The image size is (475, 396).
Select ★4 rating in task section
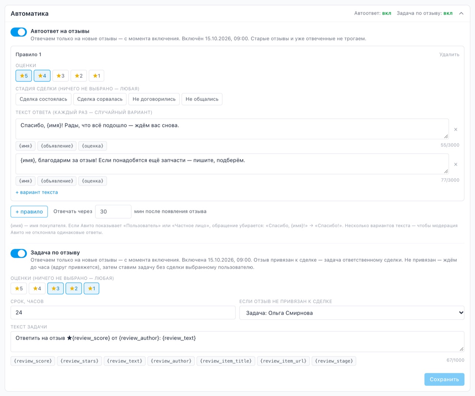tap(37, 288)
